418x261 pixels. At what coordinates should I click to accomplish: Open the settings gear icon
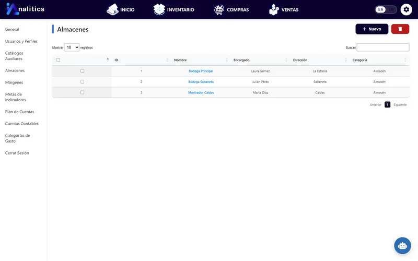pos(406,9)
